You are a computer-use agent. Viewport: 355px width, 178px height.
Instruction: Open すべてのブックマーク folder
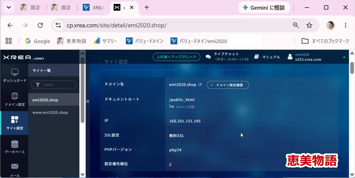(325, 41)
